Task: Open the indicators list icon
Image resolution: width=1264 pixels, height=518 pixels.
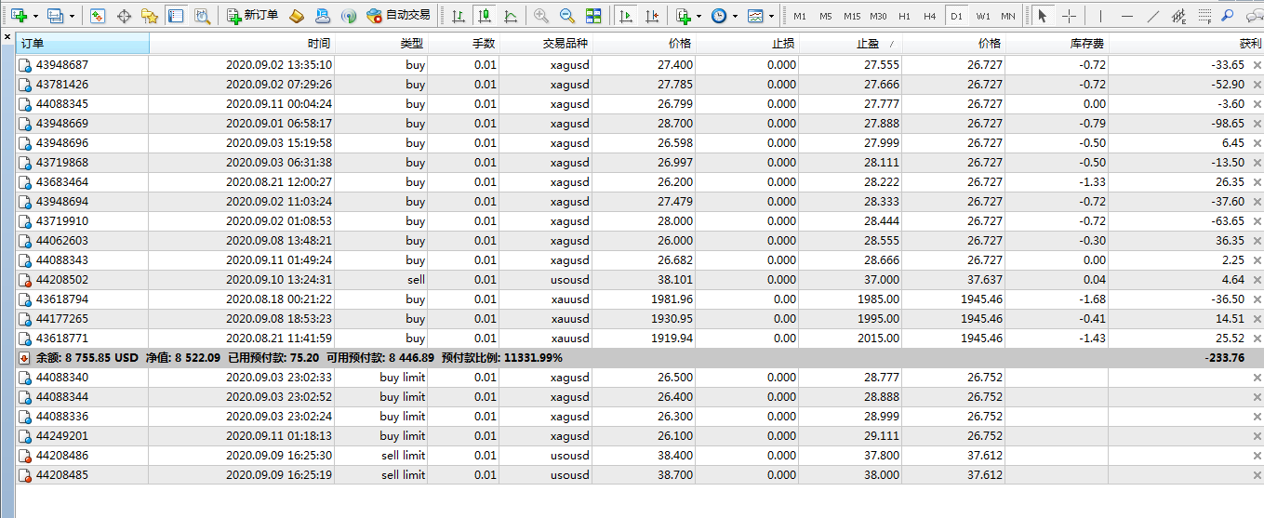Action: pyautogui.click(x=684, y=16)
